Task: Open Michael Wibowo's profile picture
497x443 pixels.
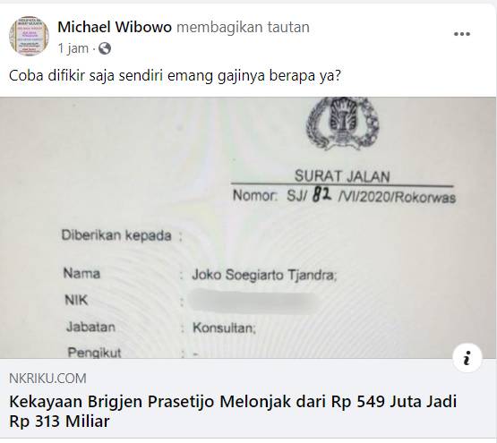Action: pos(29,36)
